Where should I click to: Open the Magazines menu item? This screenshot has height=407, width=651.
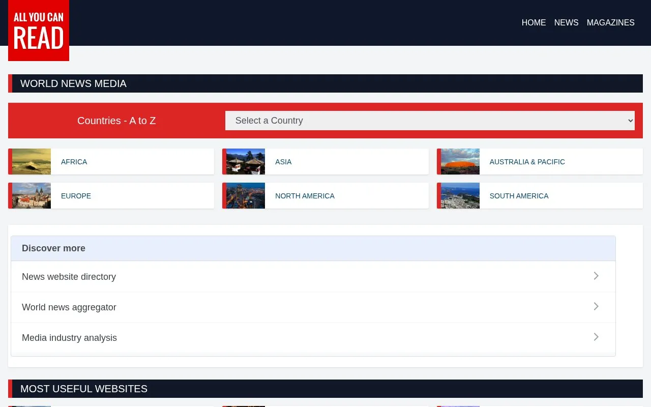point(610,22)
